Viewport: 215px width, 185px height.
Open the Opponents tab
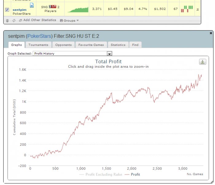(x=64, y=45)
